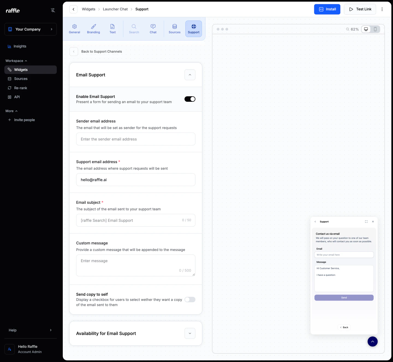Collapse the Email Support section
This screenshot has width=393, height=362.
(x=190, y=75)
